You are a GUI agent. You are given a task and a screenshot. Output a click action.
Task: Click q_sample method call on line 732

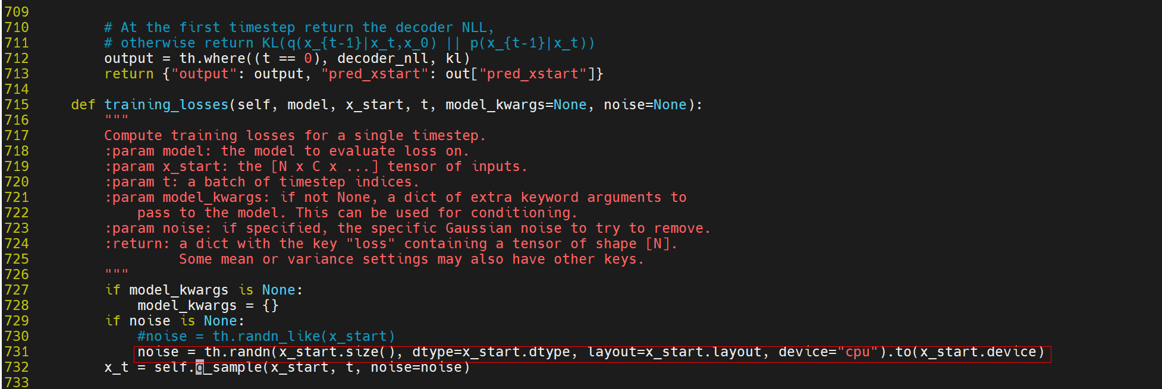point(230,367)
